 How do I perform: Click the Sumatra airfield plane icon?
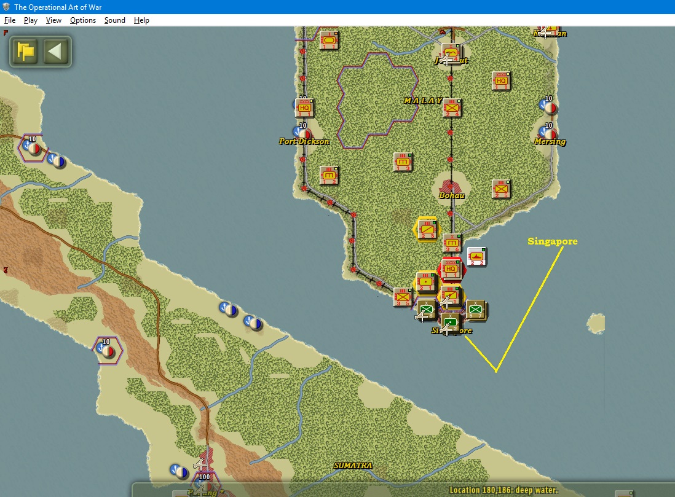[200, 464]
